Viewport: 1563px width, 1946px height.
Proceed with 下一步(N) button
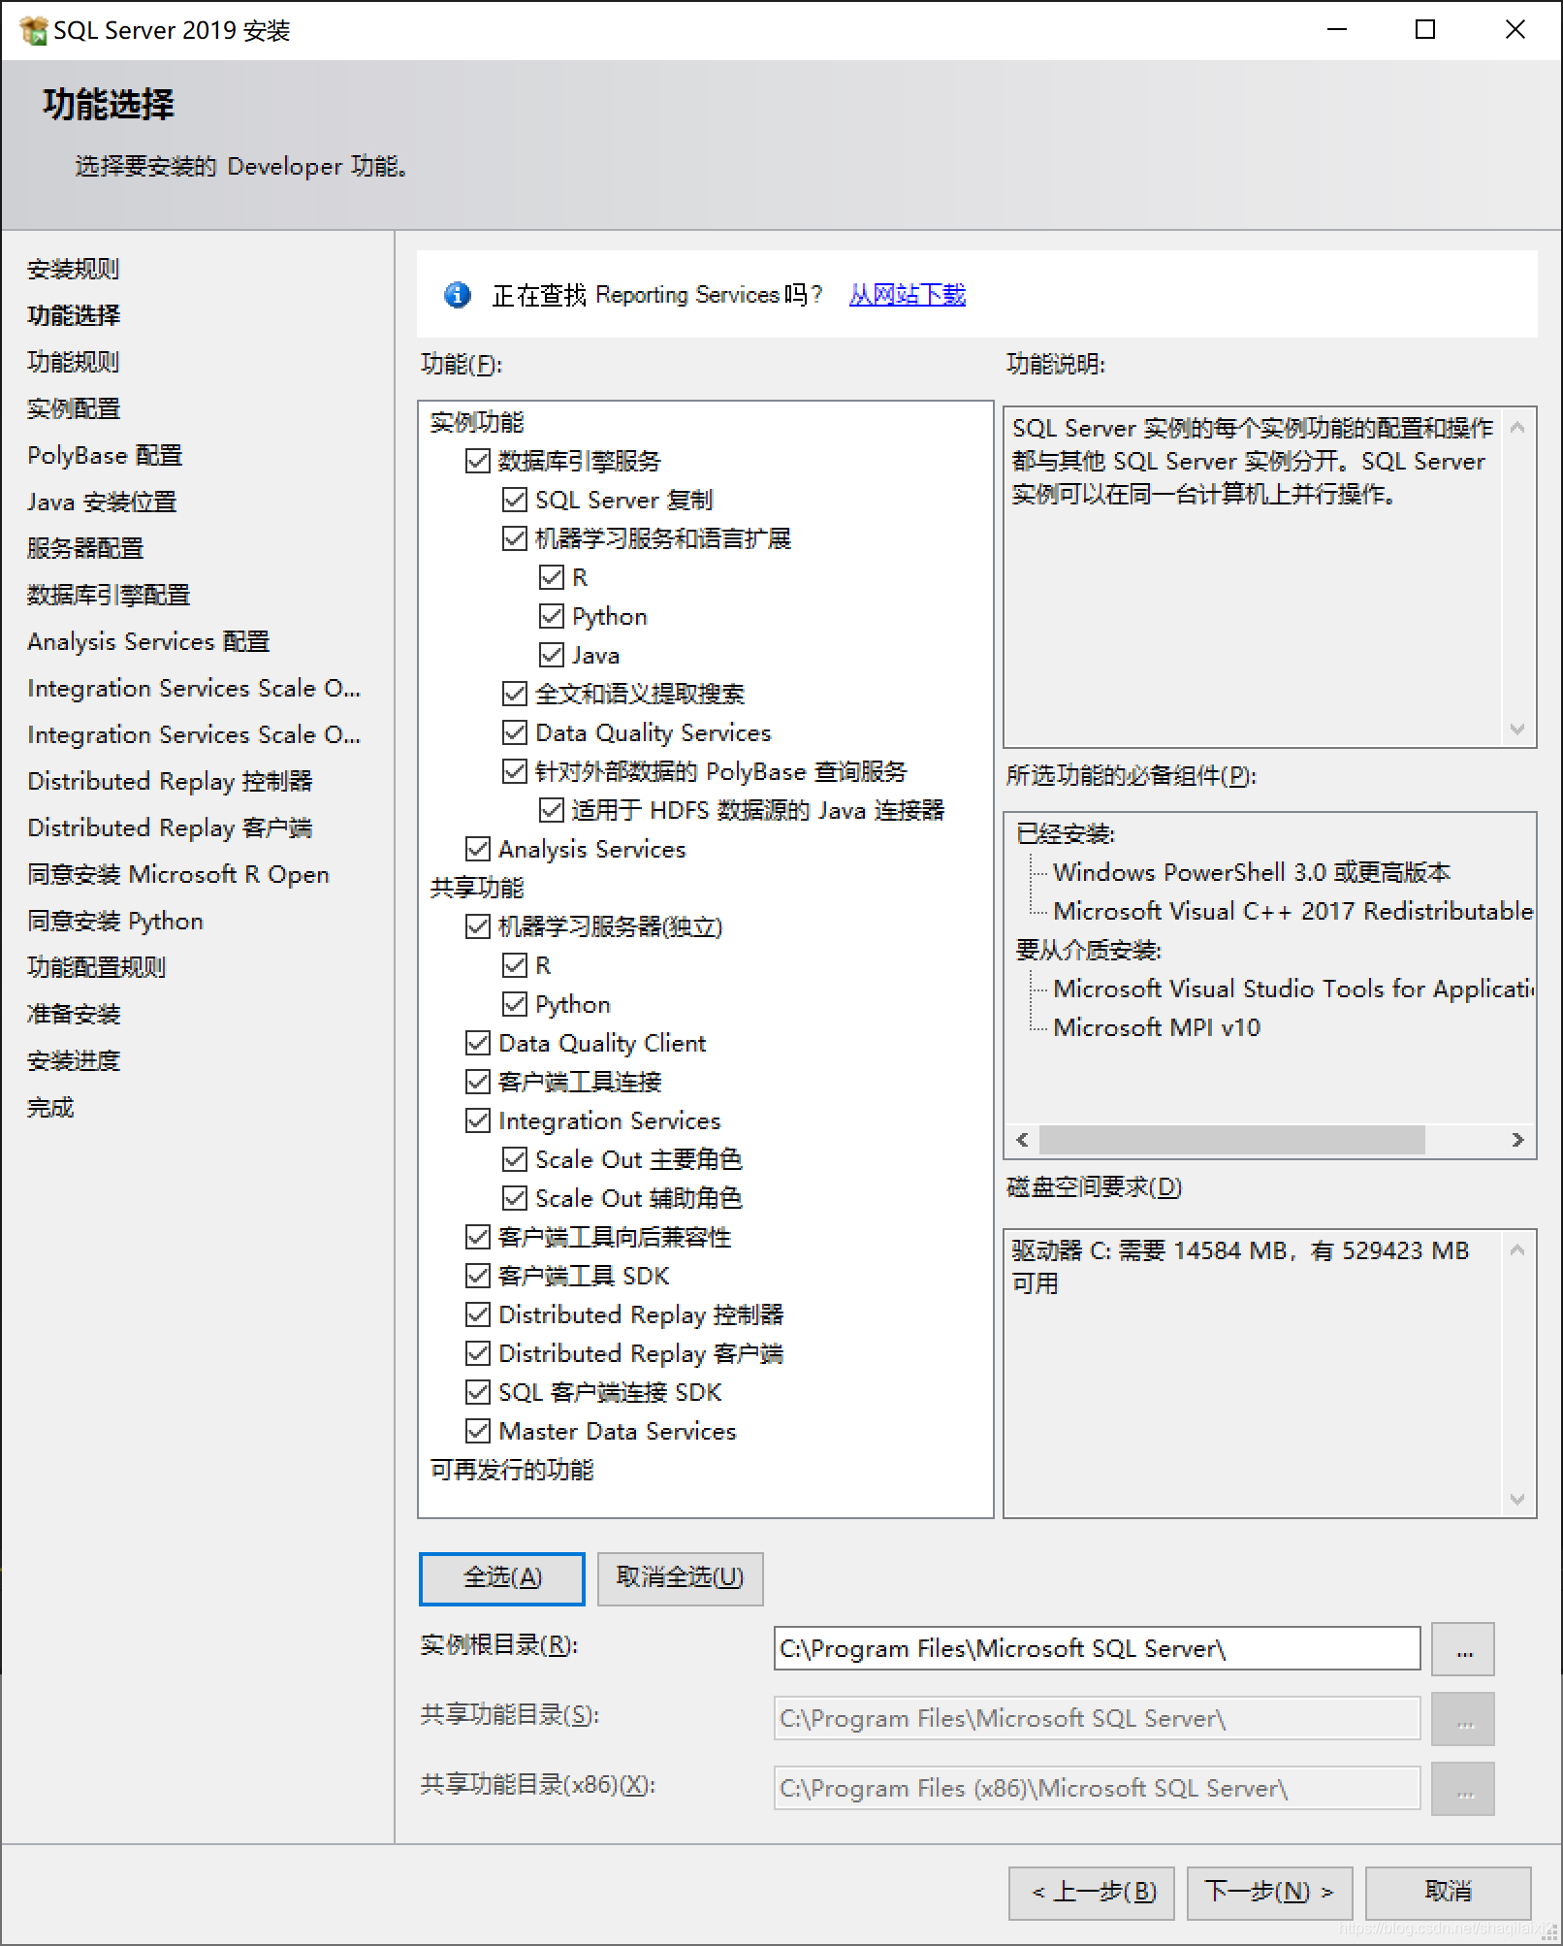point(1269,1893)
